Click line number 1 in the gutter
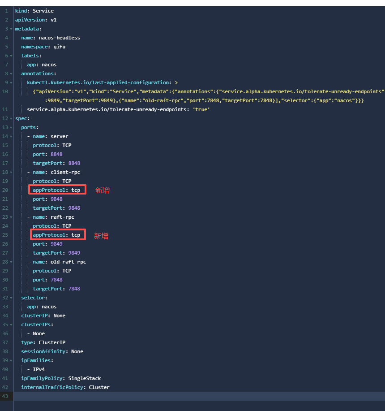This screenshot has width=385, height=411. pyautogui.click(x=6, y=11)
